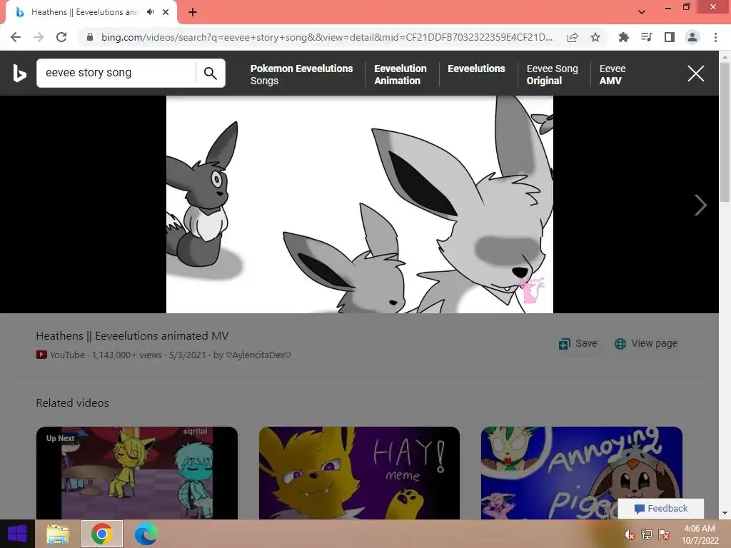The height and width of the screenshot is (548, 731).
Task: Click the Heathens video player
Action: (x=360, y=204)
